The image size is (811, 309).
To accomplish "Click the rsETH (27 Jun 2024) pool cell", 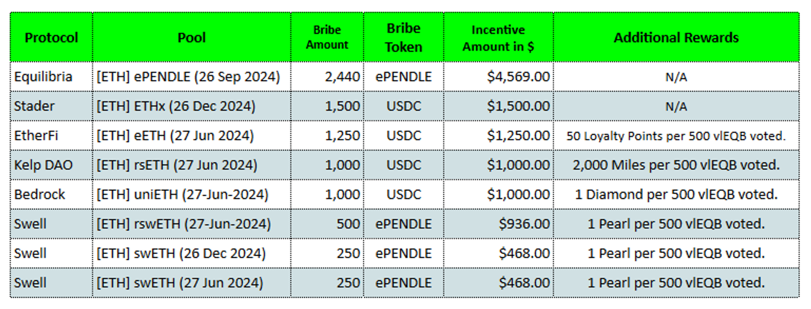I will (177, 165).
